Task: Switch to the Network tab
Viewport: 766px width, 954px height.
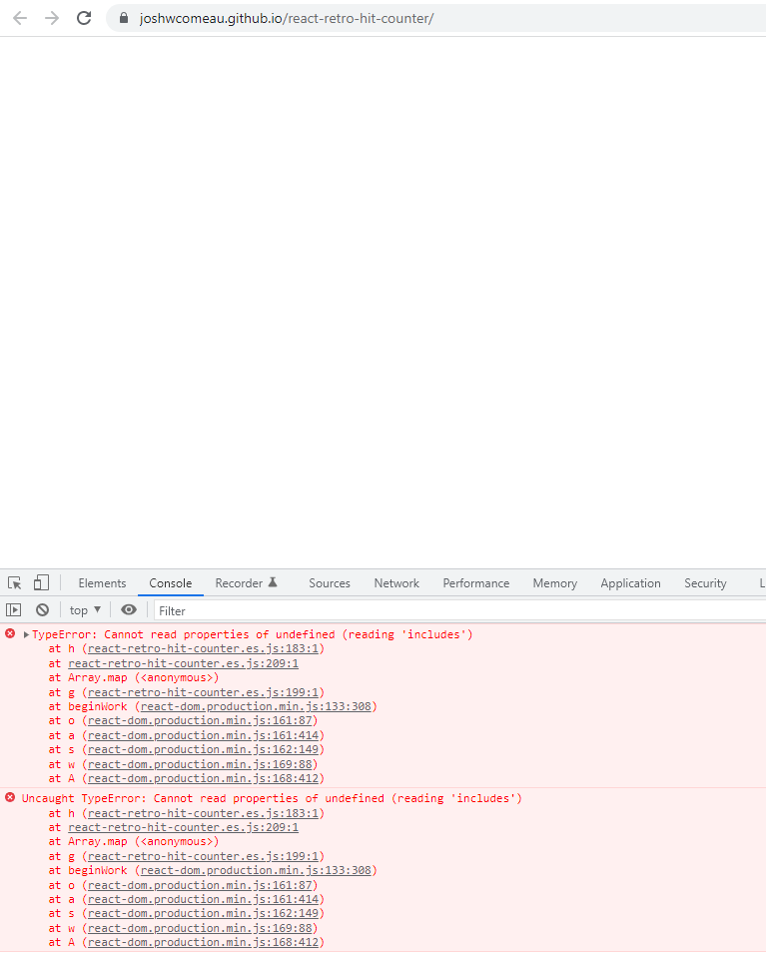Action: click(x=396, y=582)
